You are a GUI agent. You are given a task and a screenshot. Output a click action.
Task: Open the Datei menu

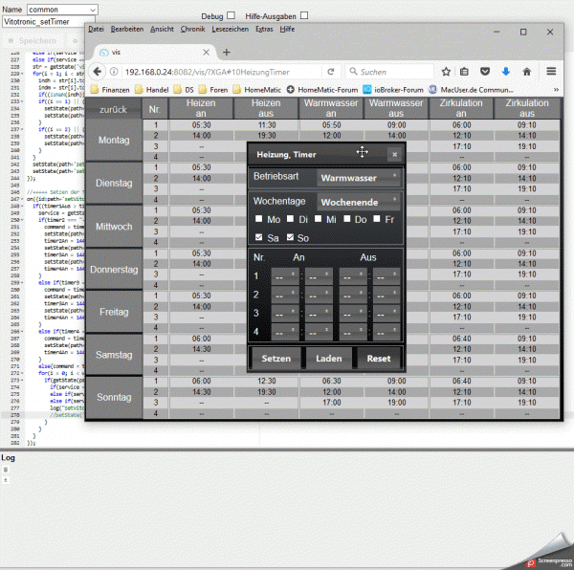click(x=96, y=30)
